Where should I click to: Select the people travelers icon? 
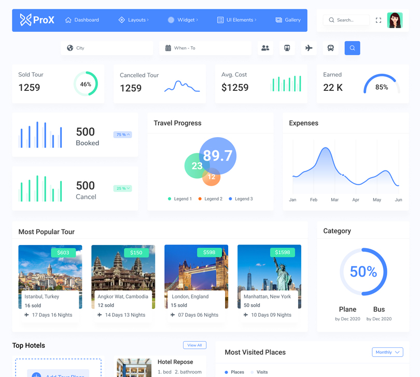pyautogui.click(x=265, y=48)
